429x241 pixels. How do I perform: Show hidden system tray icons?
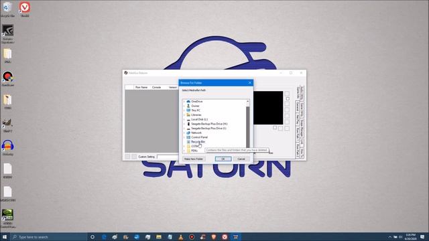[389, 237]
